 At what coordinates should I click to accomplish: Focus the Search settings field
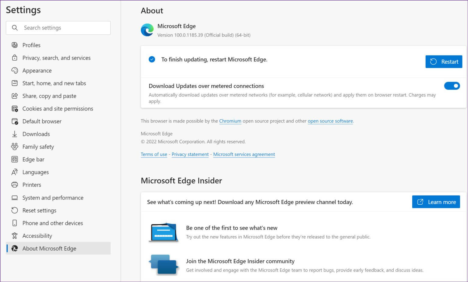click(x=58, y=28)
